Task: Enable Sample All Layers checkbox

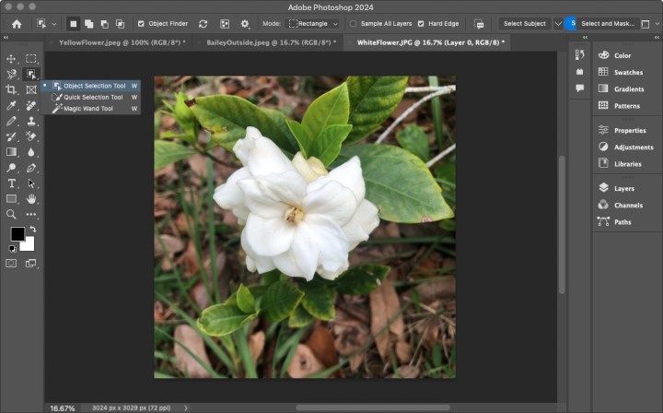Action: (x=354, y=23)
